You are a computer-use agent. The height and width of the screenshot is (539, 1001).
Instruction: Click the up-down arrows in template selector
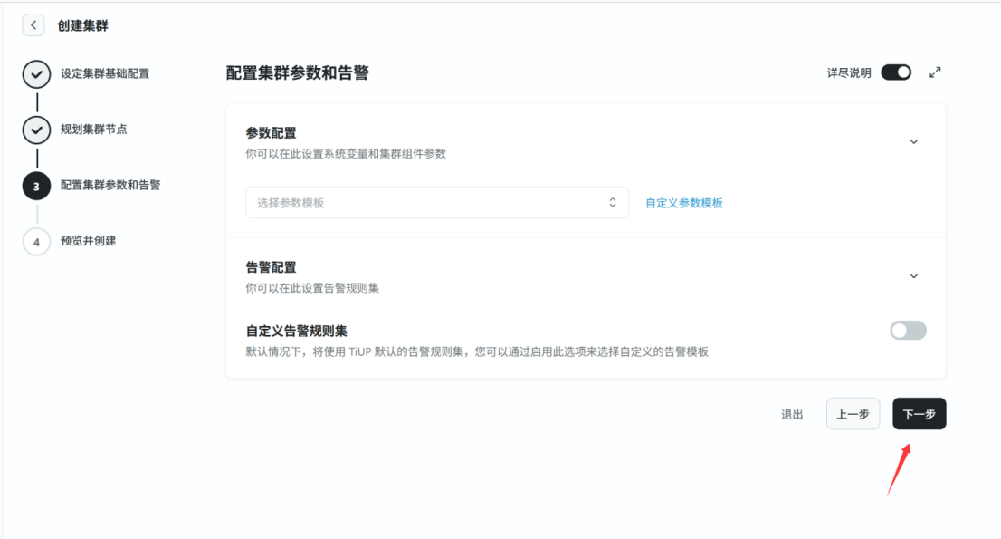click(612, 203)
